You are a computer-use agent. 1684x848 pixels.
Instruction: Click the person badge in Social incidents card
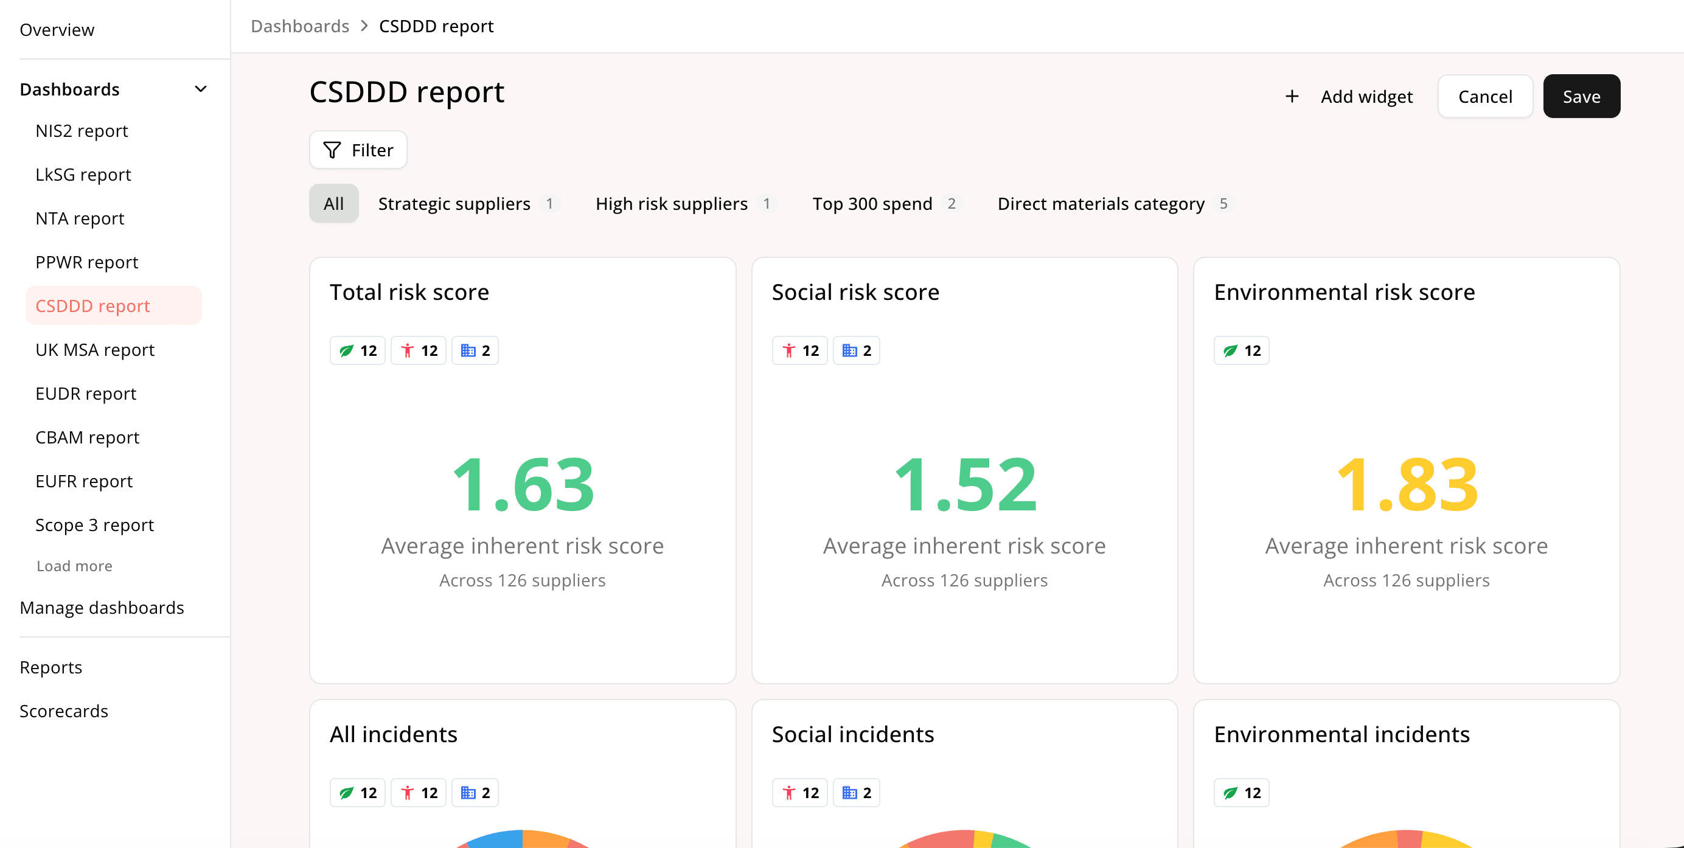coord(799,793)
